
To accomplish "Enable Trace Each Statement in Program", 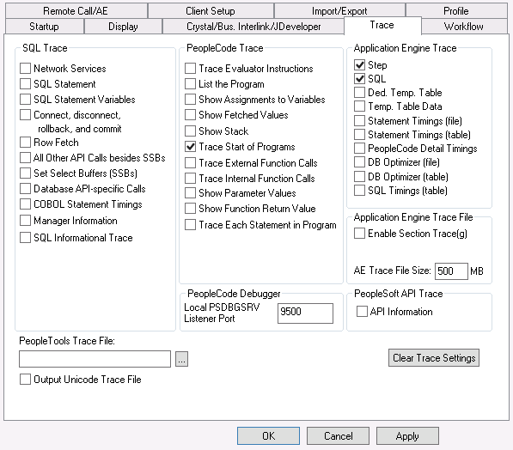I will click(190, 225).
